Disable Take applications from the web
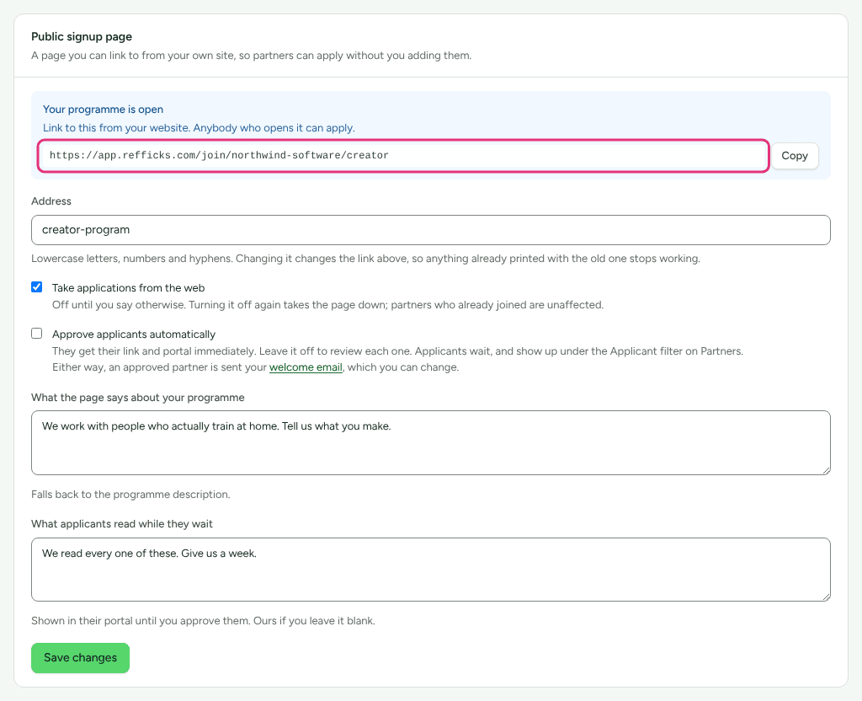The width and height of the screenshot is (862, 701). pos(37,286)
